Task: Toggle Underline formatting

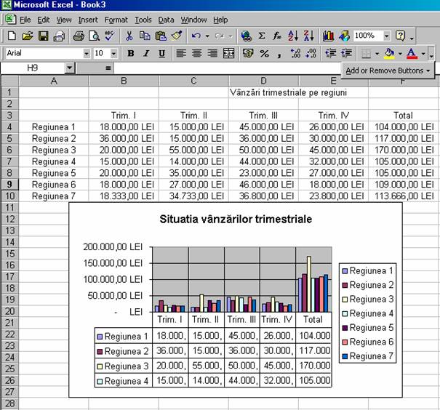Action: pyautogui.click(x=160, y=53)
